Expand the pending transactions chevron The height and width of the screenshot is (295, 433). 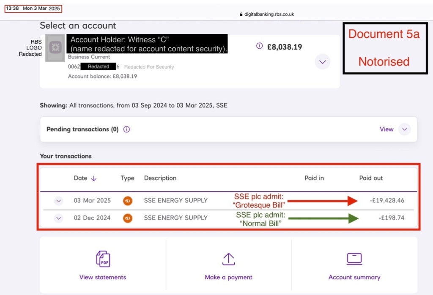click(404, 130)
